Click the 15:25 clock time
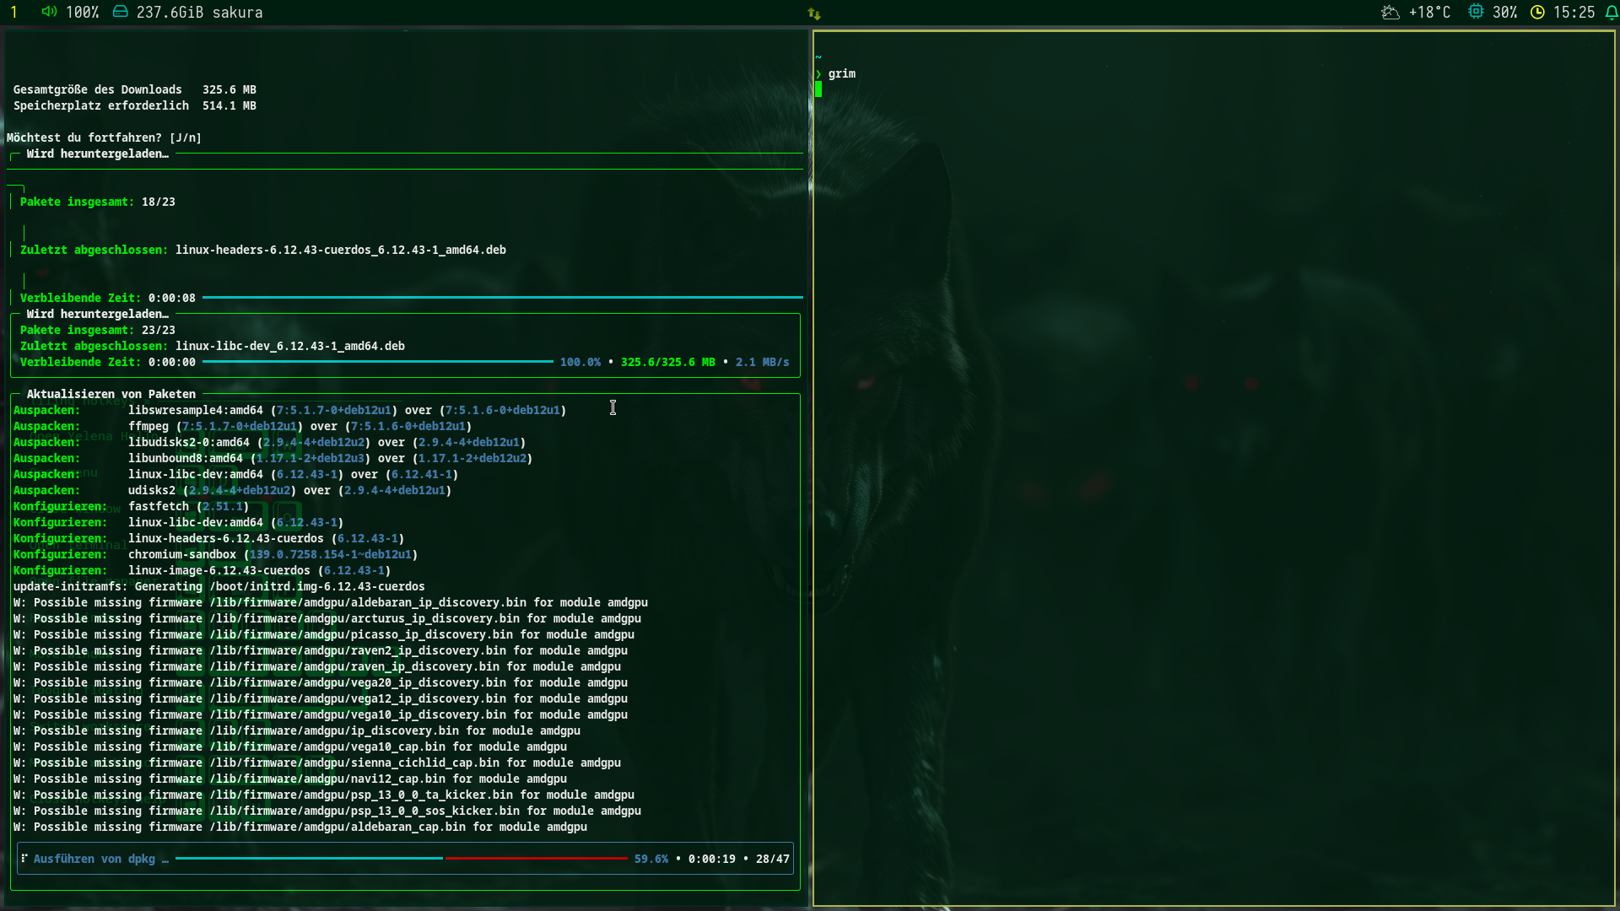The width and height of the screenshot is (1620, 911). (x=1574, y=12)
